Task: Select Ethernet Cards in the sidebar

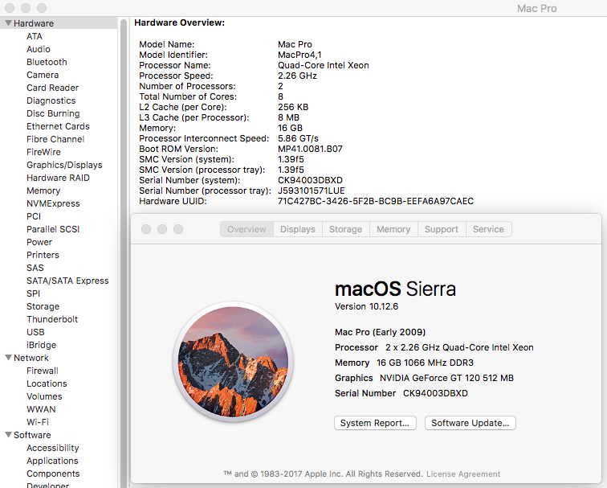Action: tap(58, 126)
